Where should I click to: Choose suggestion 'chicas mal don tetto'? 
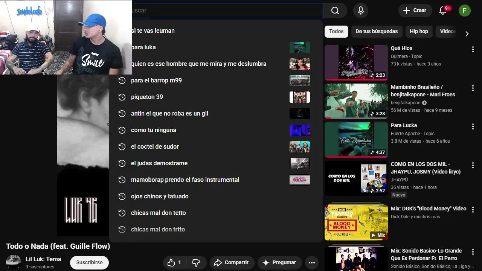pyautogui.click(x=216, y=213)
